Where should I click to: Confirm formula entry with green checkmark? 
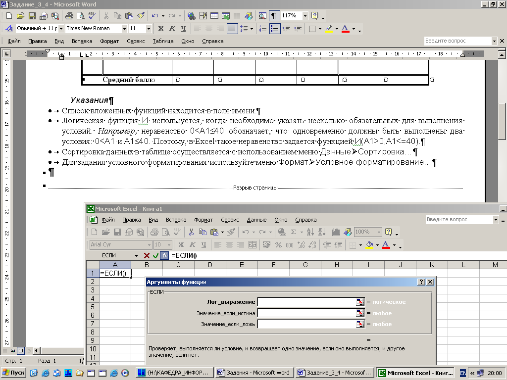click(155, 256)
